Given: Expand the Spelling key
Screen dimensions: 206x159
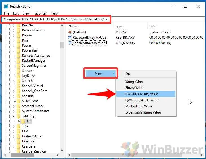Looking at the screenshot, I should coord(14,96).
